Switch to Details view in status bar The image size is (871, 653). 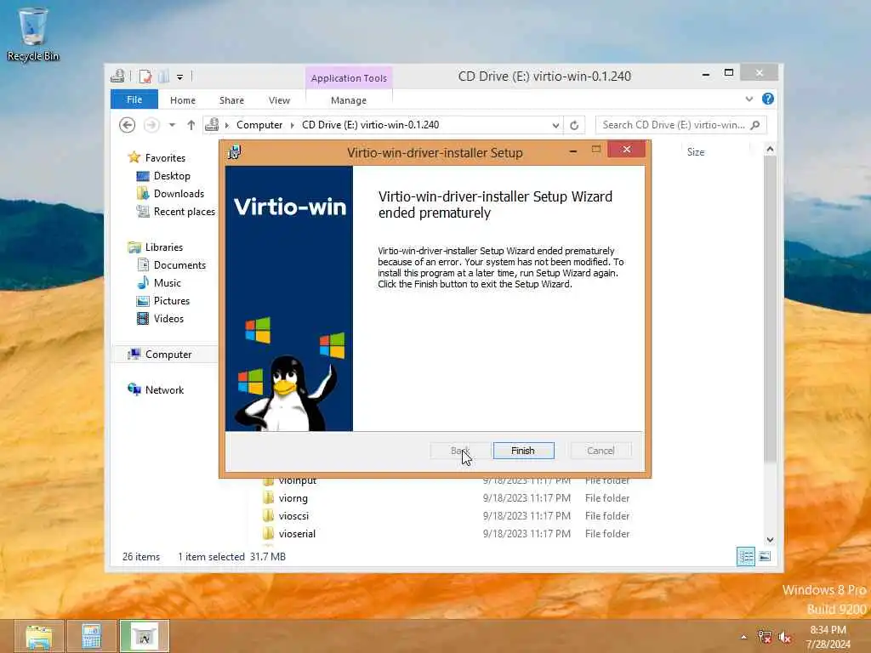pos(745,556)
